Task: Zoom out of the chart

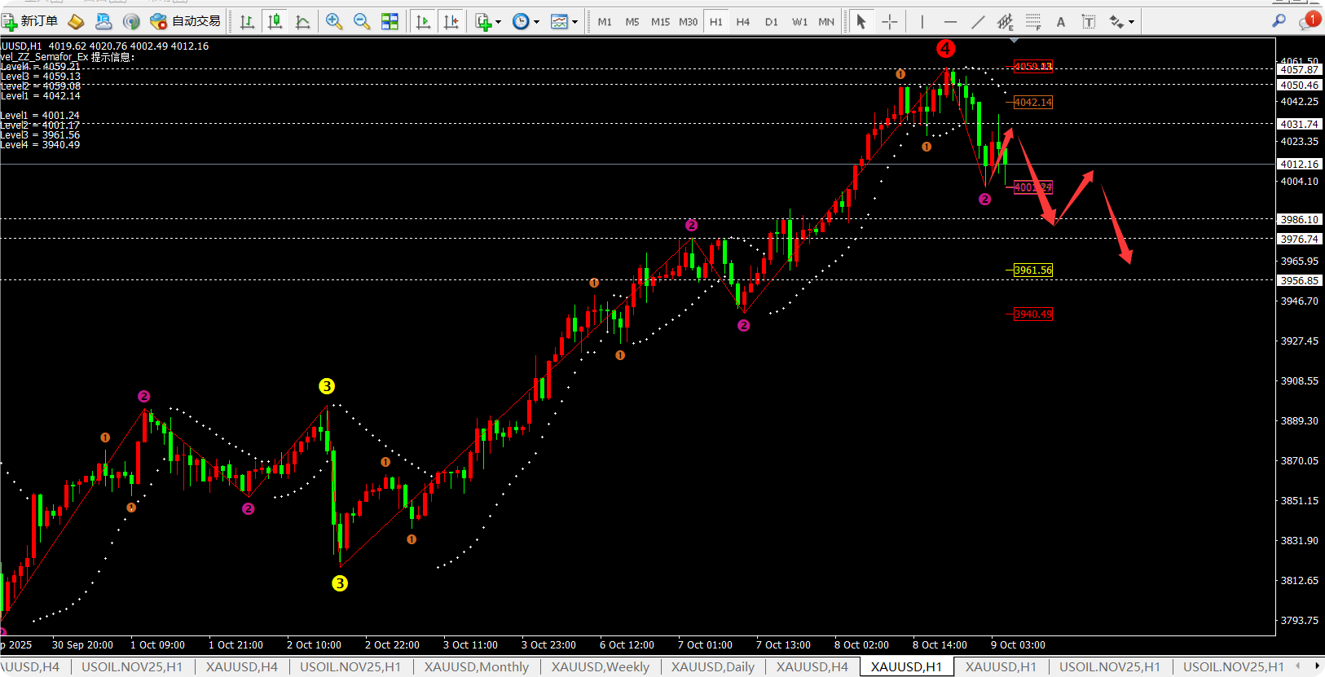Action: 362,22
